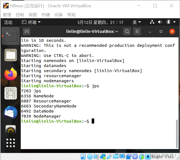Click the Terminal dock icon
180x160 pixels.
click(x=11, y=36)
